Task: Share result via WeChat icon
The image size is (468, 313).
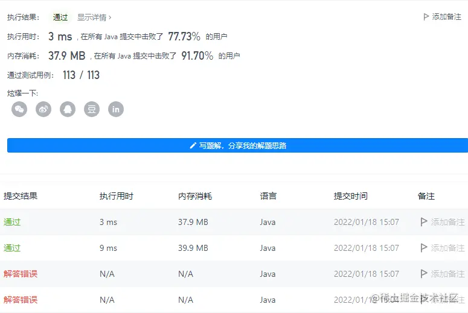Action: click(19, 109)
